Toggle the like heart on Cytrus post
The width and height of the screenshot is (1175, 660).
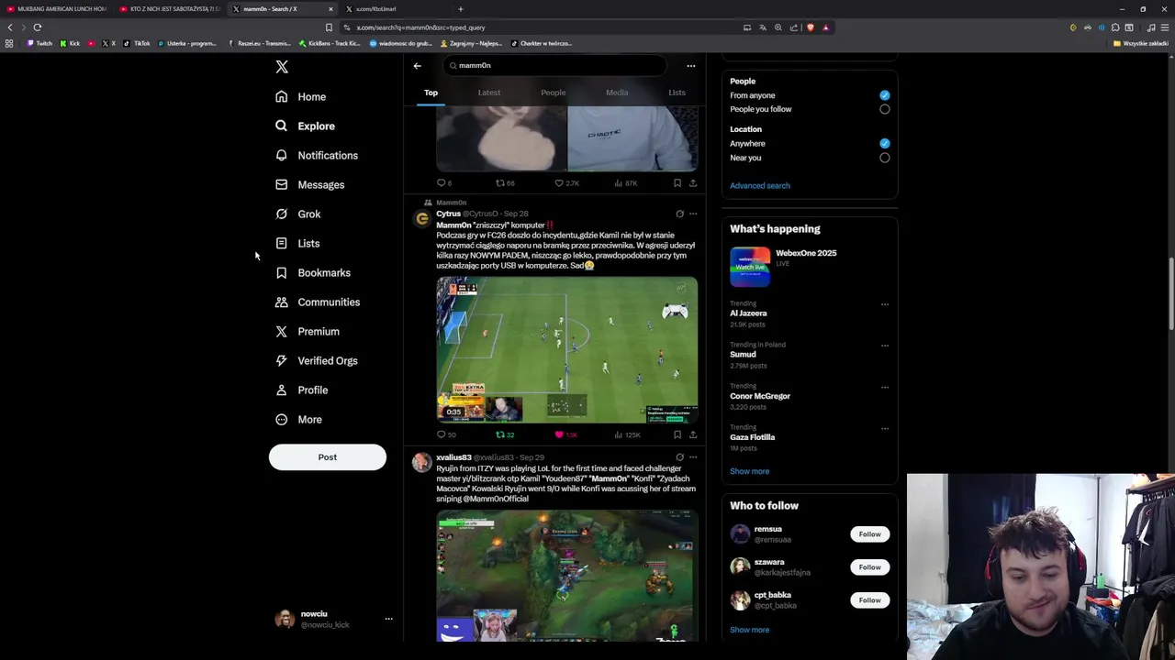(x=559, y=434)
